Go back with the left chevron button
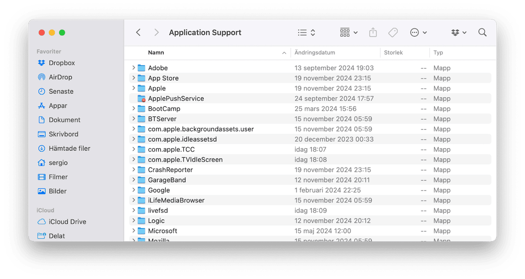 [138, 32]
